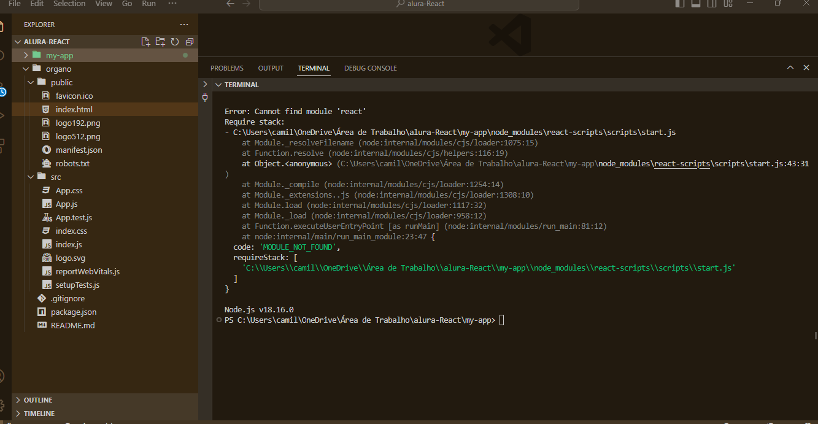The height and width of the screenshot is (424, 818).
Task: Collapse the public folder
Action: tap(31, 82)
